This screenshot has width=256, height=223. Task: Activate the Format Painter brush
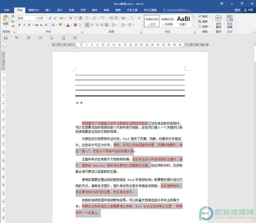point(13,26)
